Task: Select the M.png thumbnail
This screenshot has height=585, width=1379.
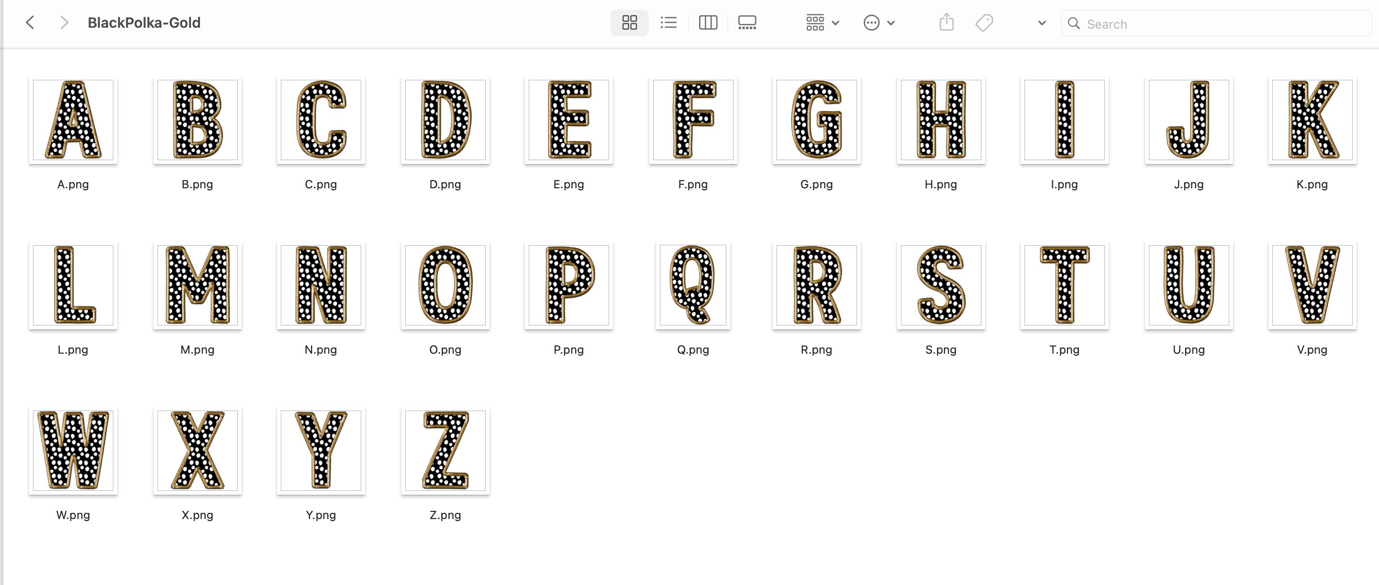Action: tap(198, 285)
